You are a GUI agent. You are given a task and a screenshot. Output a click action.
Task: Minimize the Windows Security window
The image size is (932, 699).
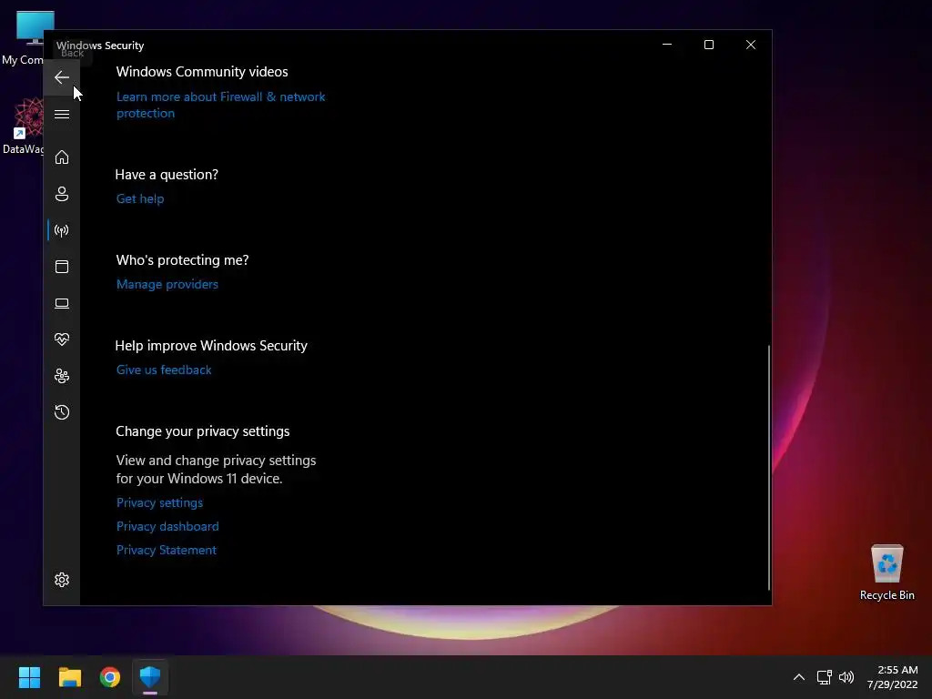(x=667, y=45)
